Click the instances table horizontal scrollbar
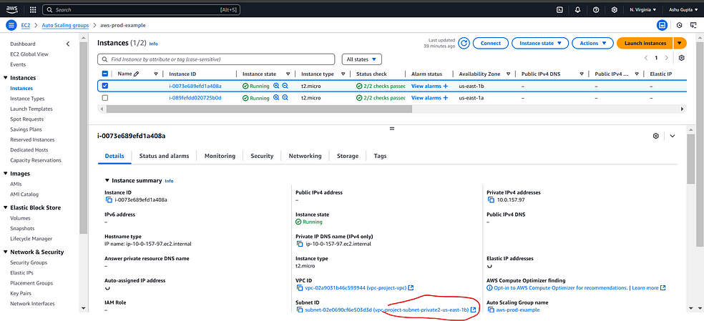704x321 pixels. tap(259, 109)
